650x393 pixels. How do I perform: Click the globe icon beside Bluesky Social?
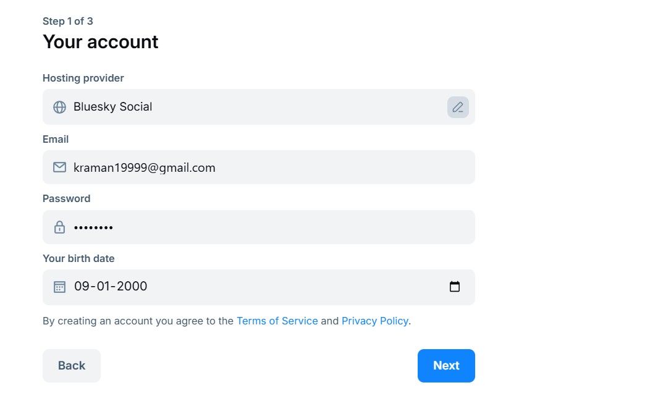(59, 106)
